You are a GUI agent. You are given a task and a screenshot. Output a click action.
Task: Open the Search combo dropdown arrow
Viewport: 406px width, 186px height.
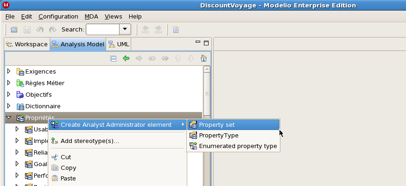tap(125, 30)
